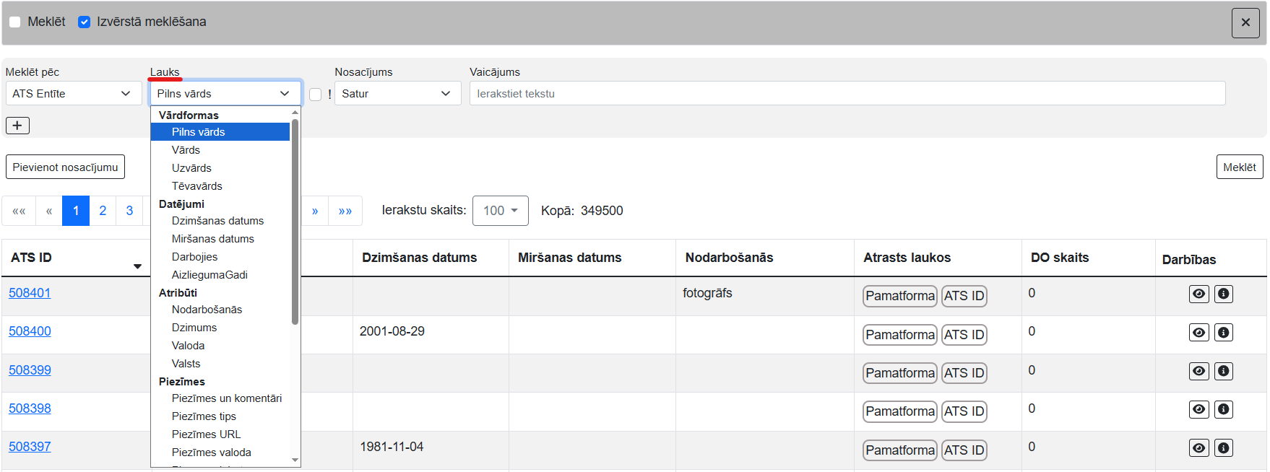Click the Vaicājums text input field
This screenshot has width=1270, height=472.
pyautogui.click(x=847, y=94)
